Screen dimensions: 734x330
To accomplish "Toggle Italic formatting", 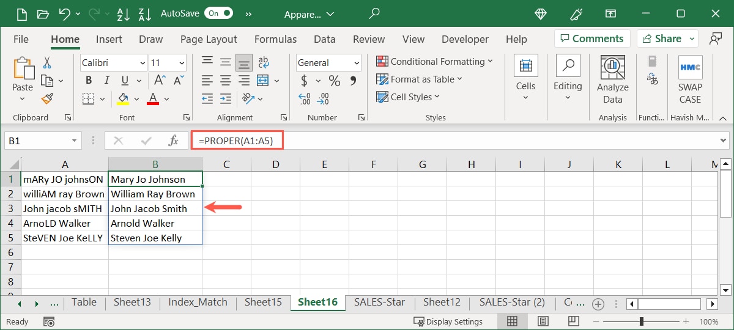I will [x=107, y=81].
